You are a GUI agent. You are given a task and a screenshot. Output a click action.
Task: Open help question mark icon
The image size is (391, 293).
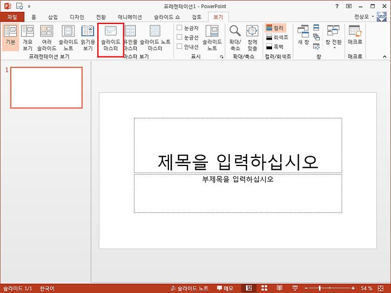[337, 7]
